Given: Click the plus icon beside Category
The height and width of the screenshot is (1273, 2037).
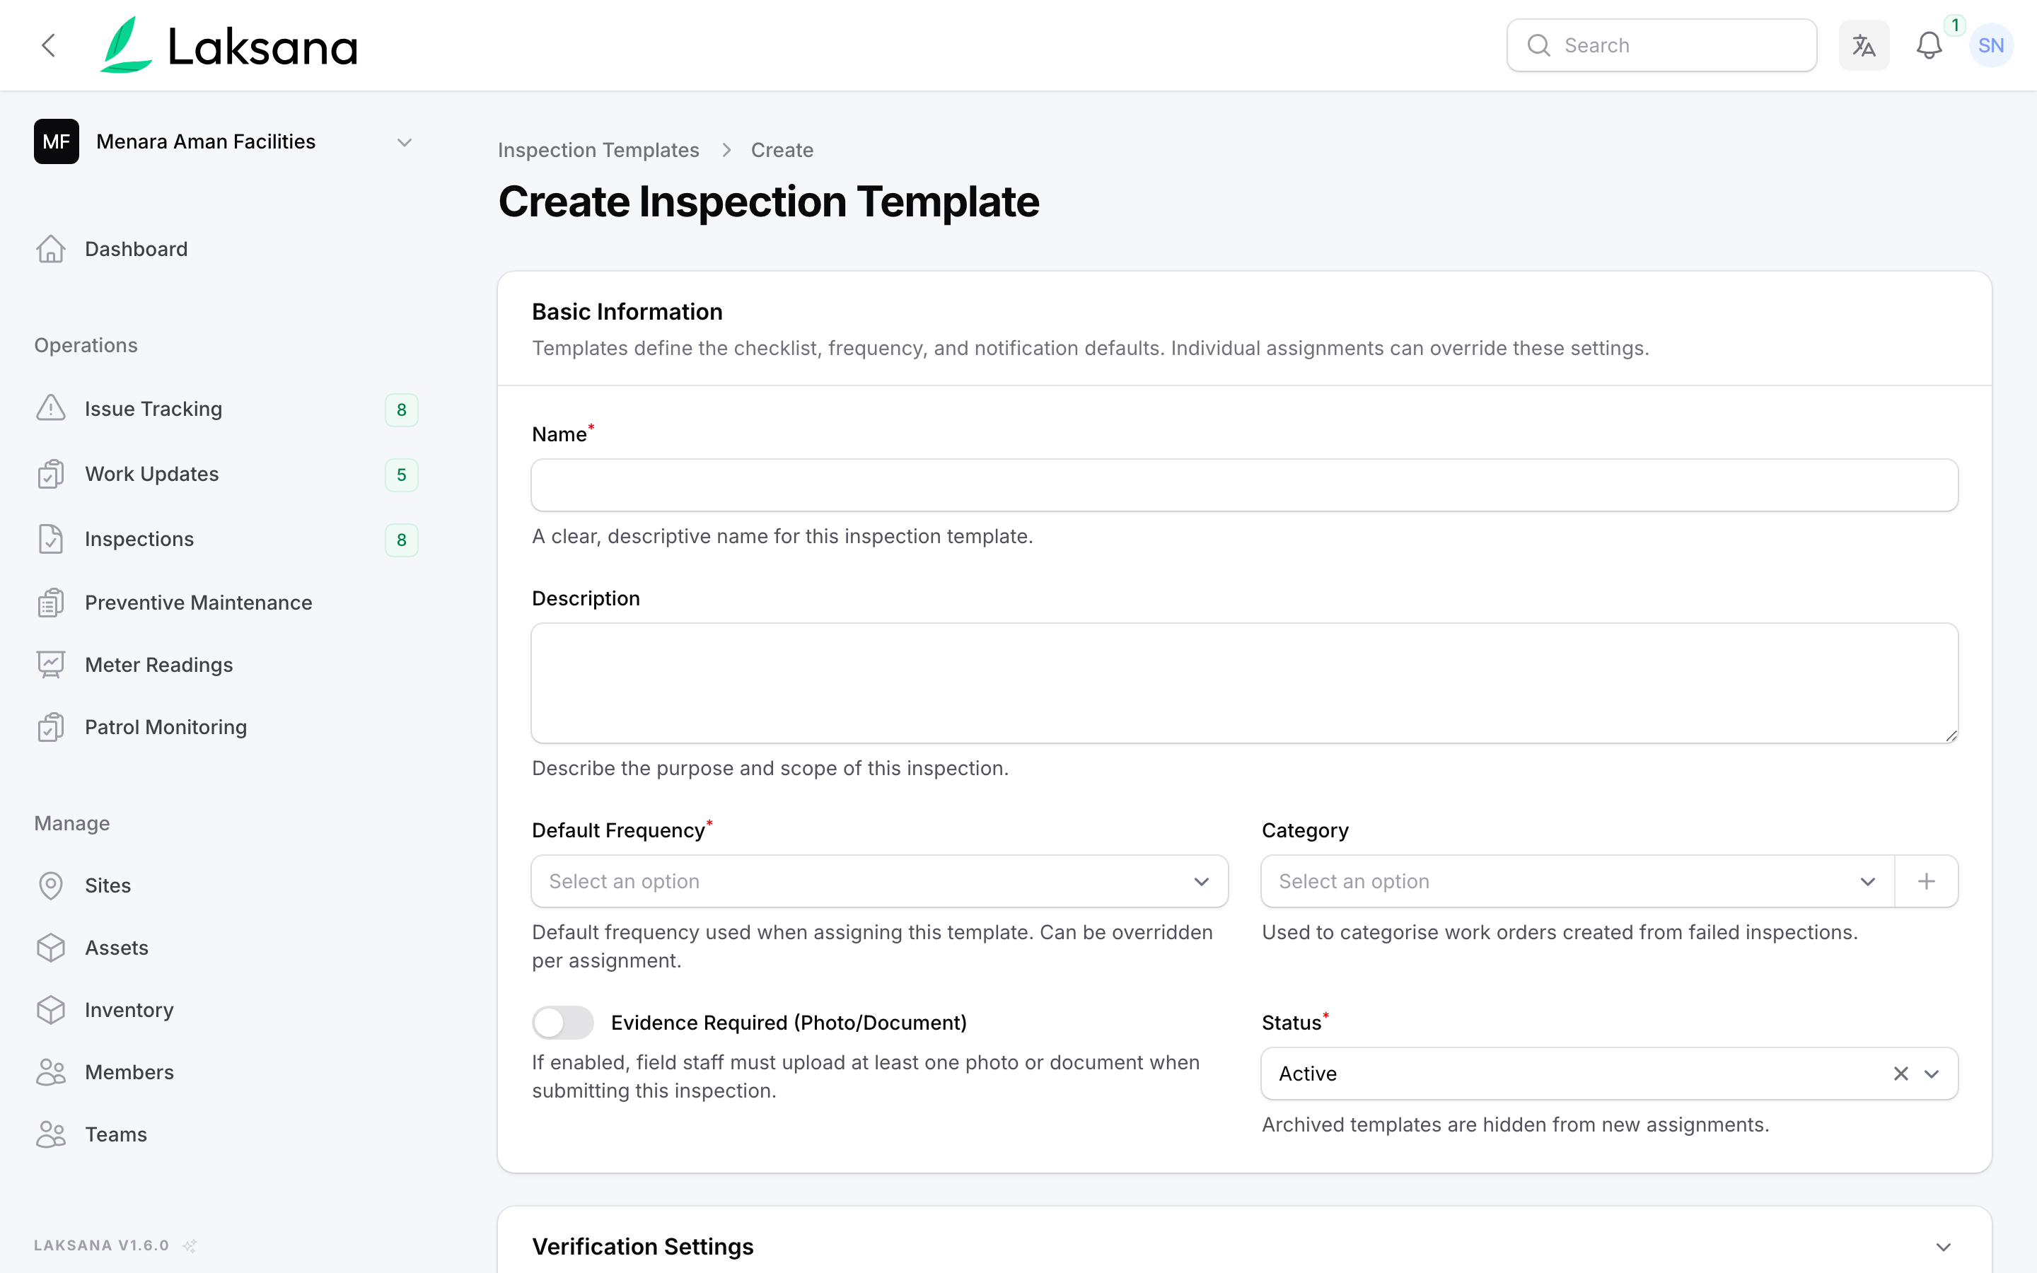Looking at the screenshot, I should pyautogui.click(x=1926, y=881).
